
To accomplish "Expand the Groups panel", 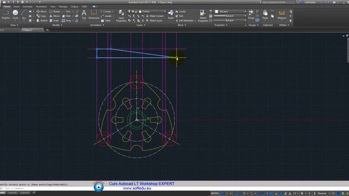I will [253, 25].
